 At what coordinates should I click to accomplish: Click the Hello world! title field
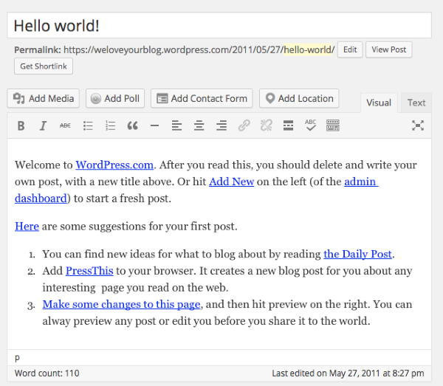220,26
